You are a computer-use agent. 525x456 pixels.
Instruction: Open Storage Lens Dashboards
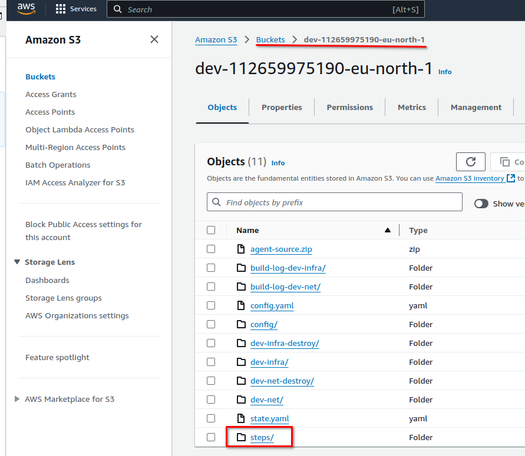(x=47, y=280)
